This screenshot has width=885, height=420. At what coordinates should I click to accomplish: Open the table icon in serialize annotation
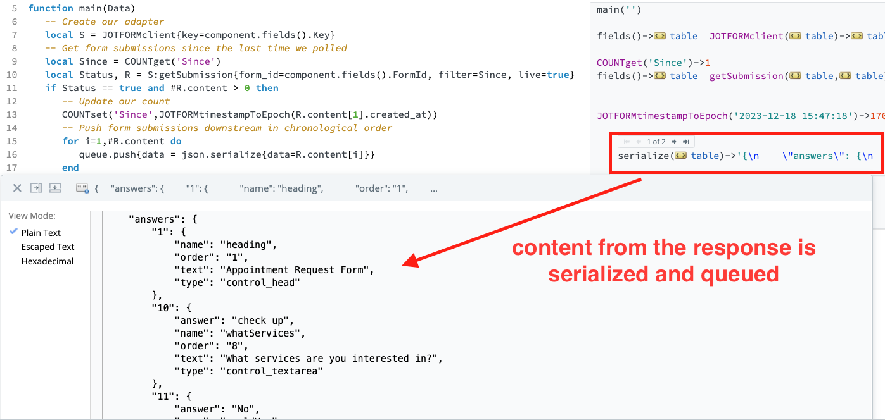coord(682,156)
